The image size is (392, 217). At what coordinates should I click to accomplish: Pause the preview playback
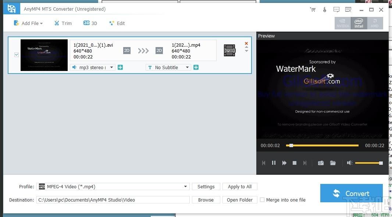tap(274, 163)
